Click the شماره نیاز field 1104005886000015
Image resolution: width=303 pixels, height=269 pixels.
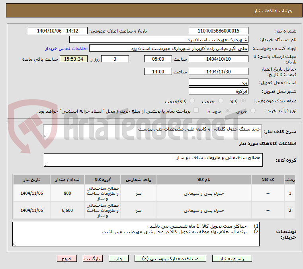(x=218, y=31)
